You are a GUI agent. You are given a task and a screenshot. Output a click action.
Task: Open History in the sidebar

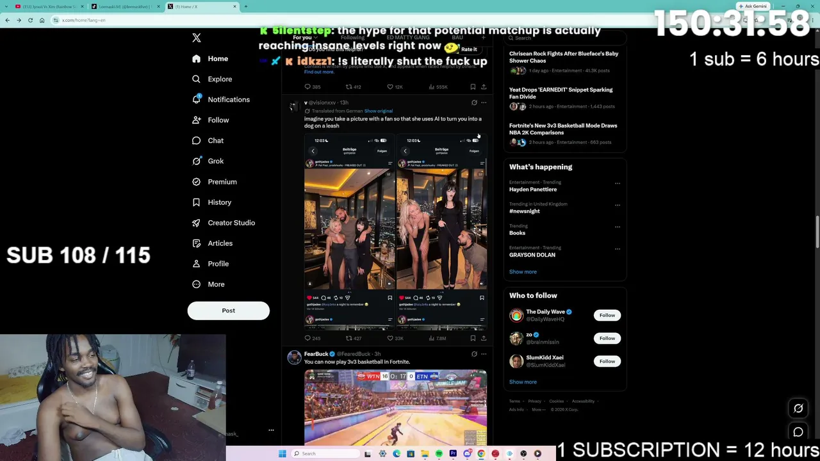click(211, 202)
